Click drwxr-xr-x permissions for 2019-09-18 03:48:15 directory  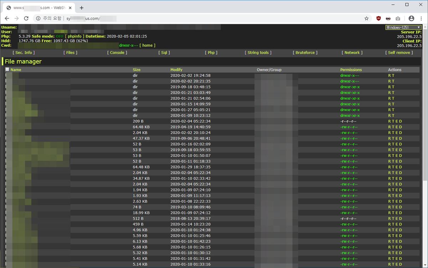(350, 87)
